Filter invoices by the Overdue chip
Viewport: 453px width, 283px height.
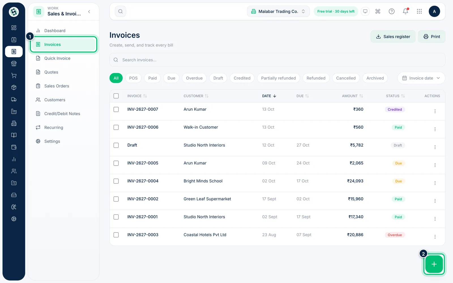(x=194, y=78)
